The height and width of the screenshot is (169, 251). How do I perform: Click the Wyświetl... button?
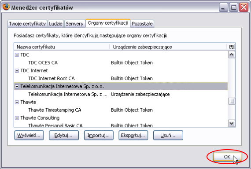pos(29,136)
